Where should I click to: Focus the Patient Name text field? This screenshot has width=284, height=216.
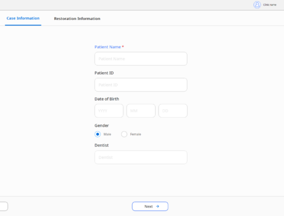[141, 59]
